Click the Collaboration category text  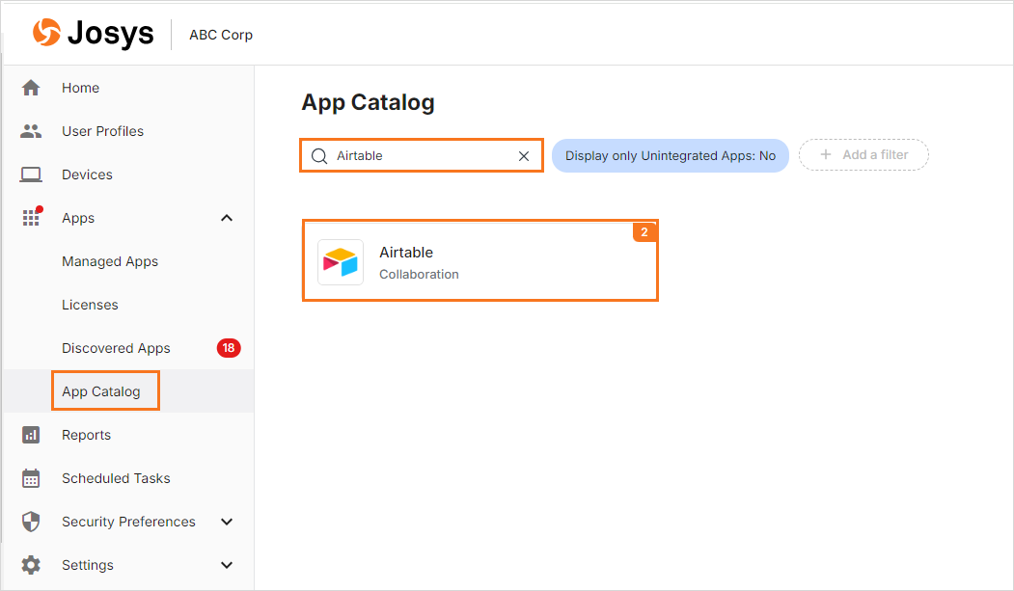tap(419, 275)
